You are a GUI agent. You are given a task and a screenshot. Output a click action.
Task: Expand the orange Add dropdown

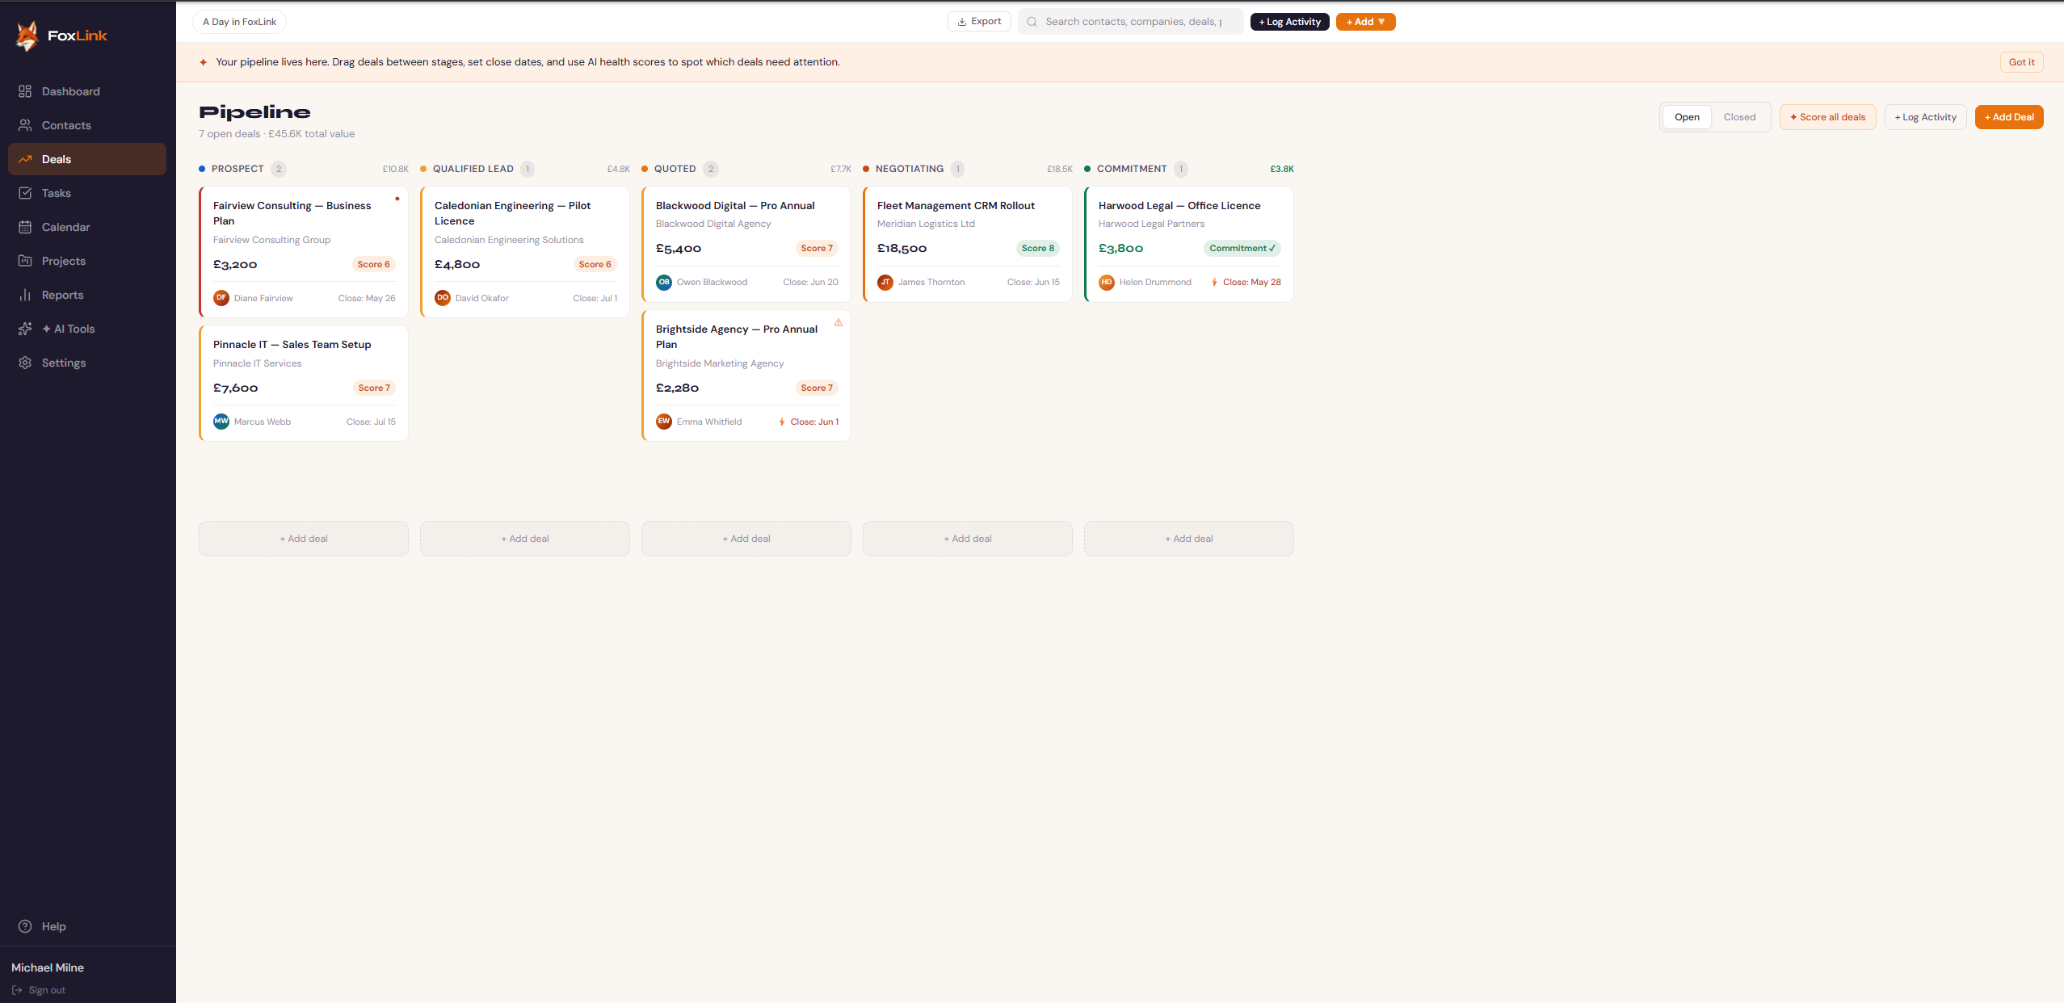1365,22
